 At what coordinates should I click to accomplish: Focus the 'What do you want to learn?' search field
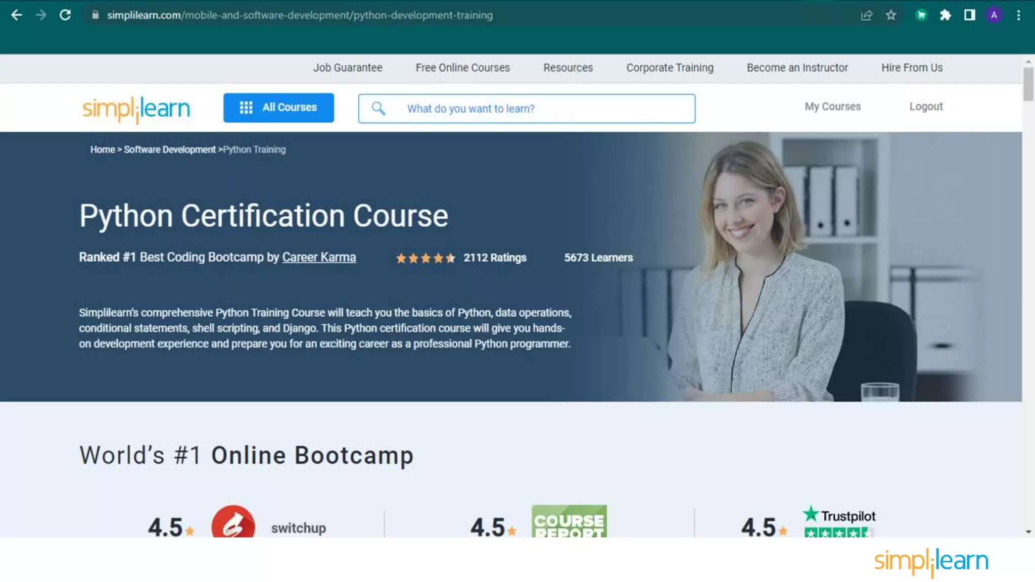tap(527, 109)
